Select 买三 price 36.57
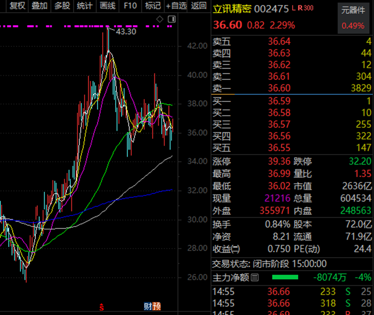This screenshot has width=374, height=315. [x=279, y=124]
